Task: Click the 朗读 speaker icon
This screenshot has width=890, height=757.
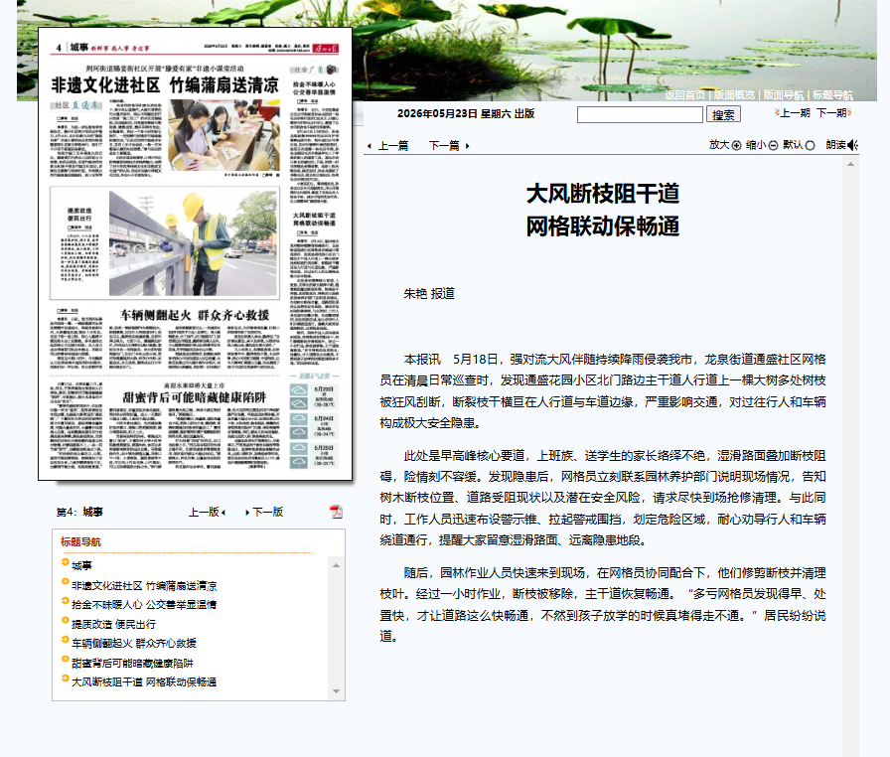Action: tap(852, 145)
